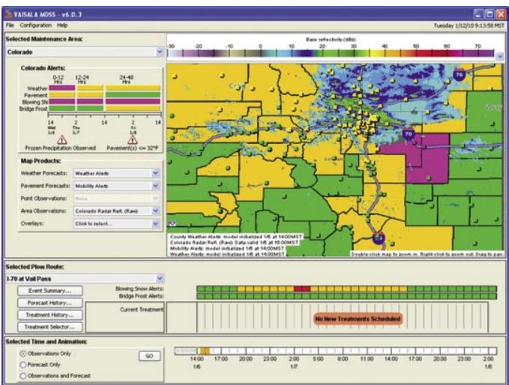The width and height of the screenshot is (509, 385).
Task: Click the Pavement <= 32°F warning icon
Action: coord(132,140)
